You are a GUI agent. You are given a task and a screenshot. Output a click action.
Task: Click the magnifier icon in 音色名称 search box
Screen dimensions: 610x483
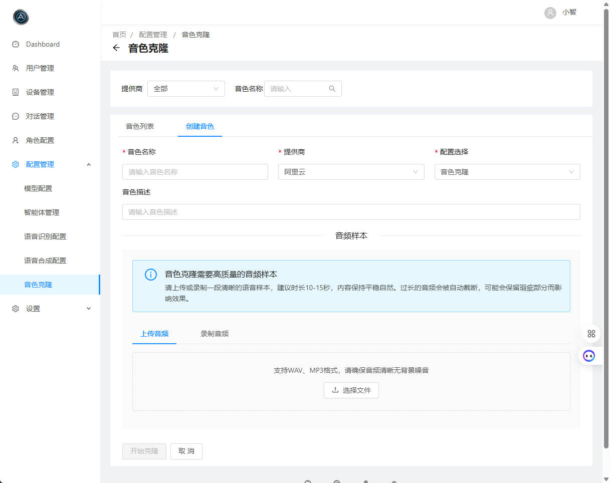[332, 88]
